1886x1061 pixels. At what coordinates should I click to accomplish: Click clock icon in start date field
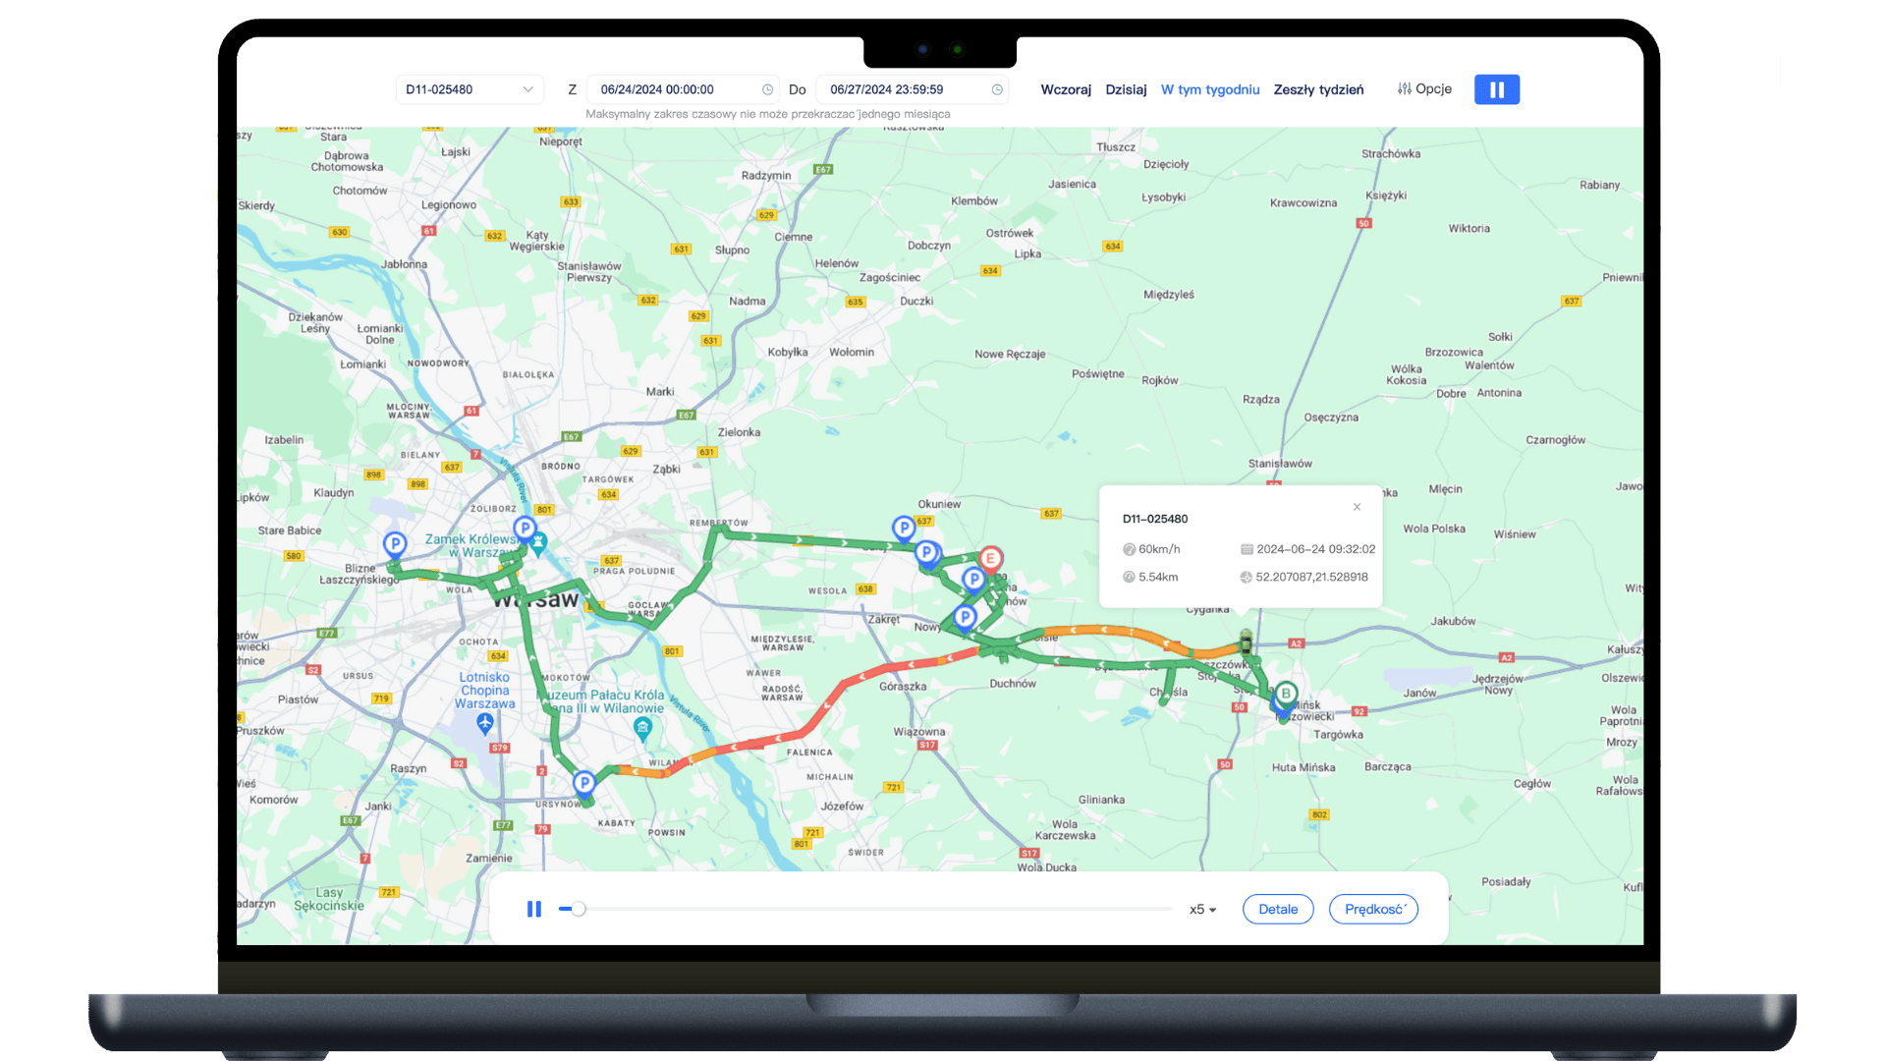pyautogui.click(x=767, y=89)
